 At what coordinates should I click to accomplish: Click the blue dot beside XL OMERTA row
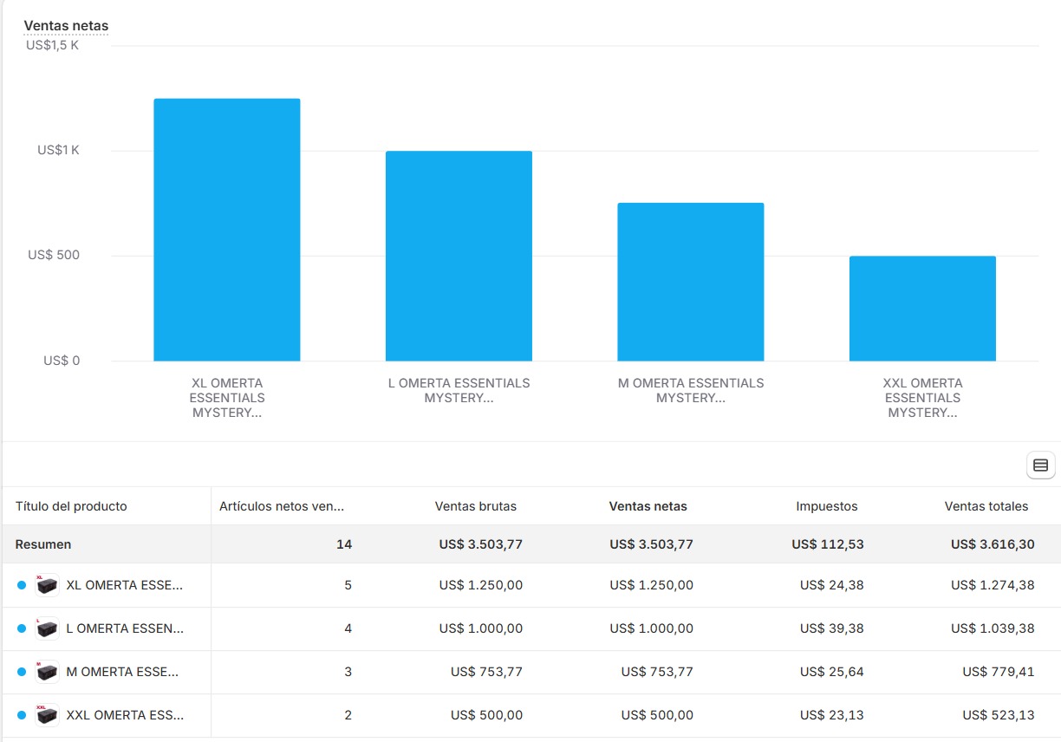click(x=22, y=585)
